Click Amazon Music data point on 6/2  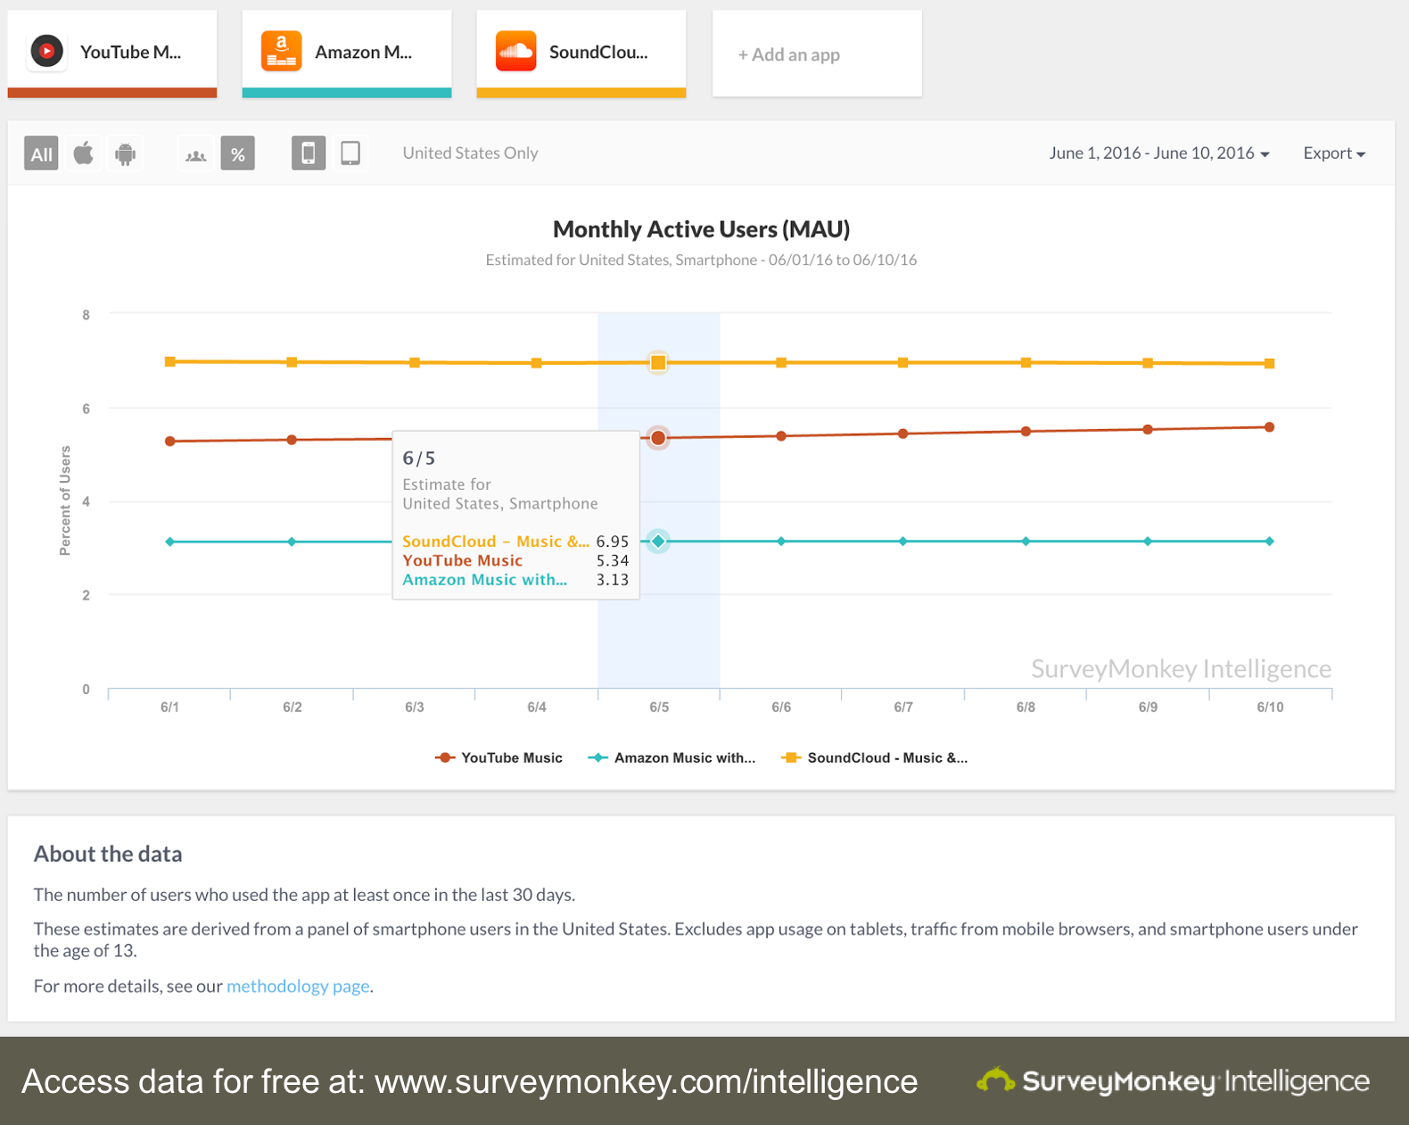coord(292,542)
